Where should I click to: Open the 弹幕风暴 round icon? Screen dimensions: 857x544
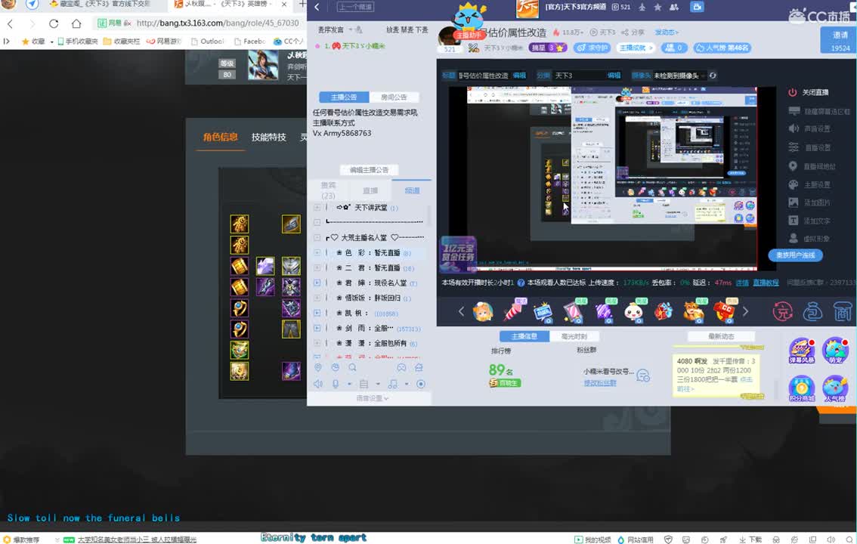pos(801,351)
